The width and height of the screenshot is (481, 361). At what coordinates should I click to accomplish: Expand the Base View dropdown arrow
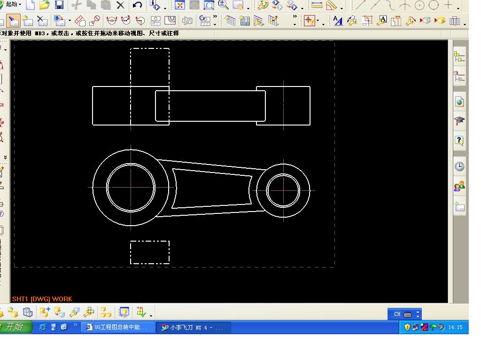point(70,21)
